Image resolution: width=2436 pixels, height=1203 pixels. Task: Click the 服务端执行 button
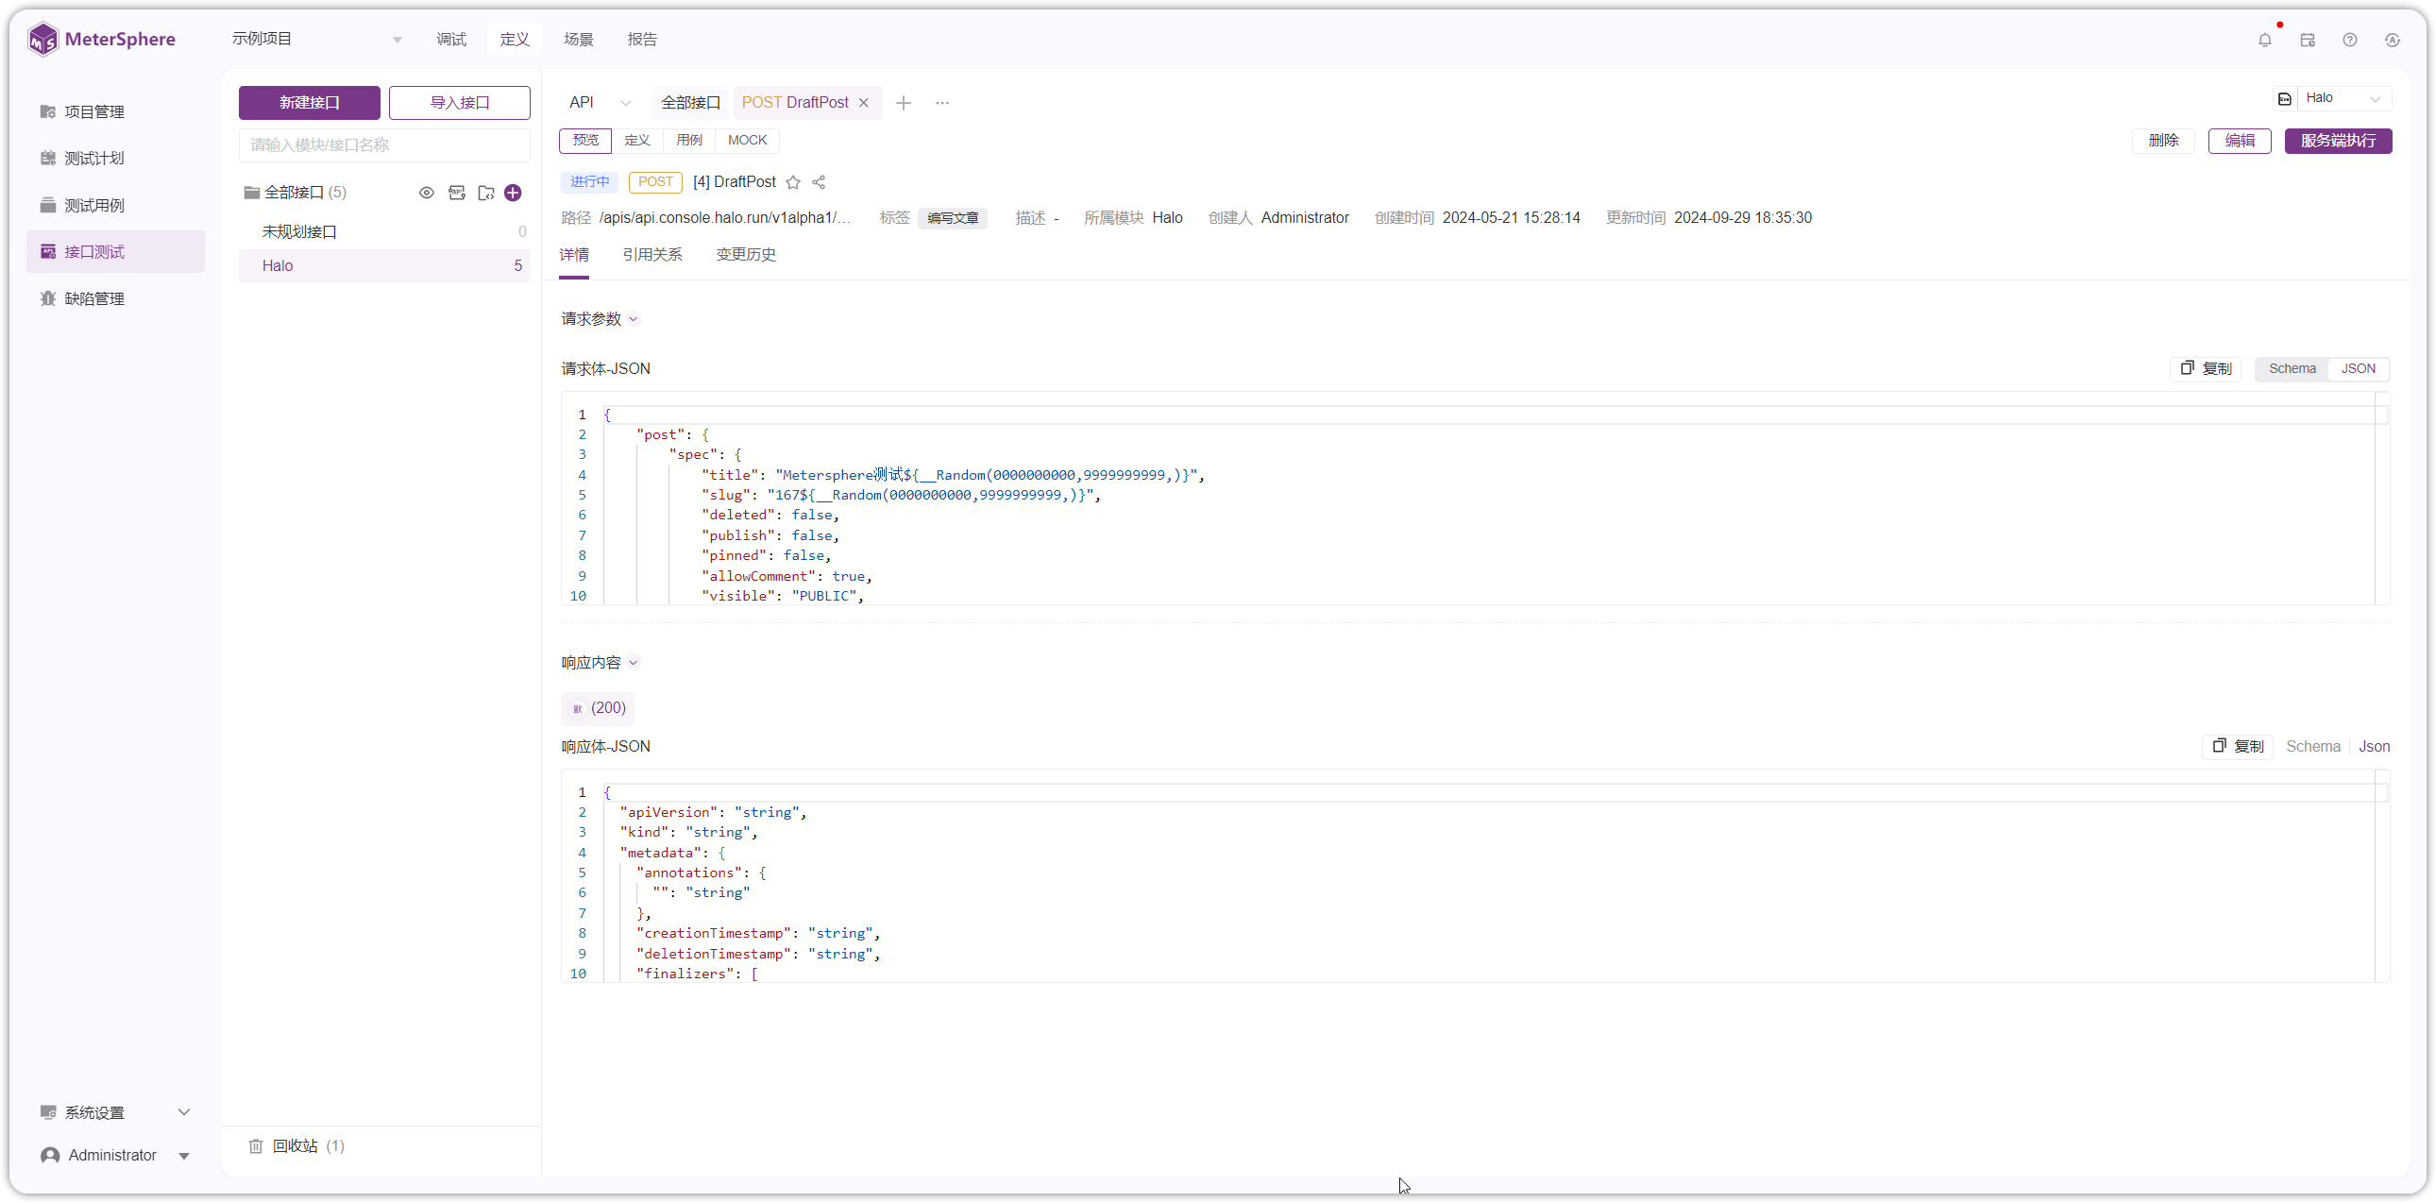pyautogui.click(x=2338, y=141)
